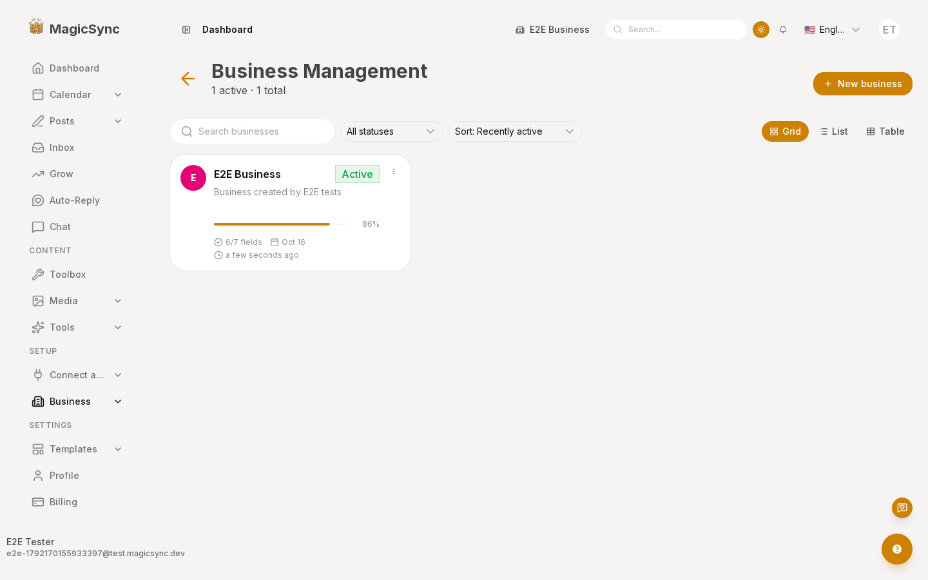The image size is (928, 580).
Task: Open the feedback chat bubble button
Action: point(902,508)
